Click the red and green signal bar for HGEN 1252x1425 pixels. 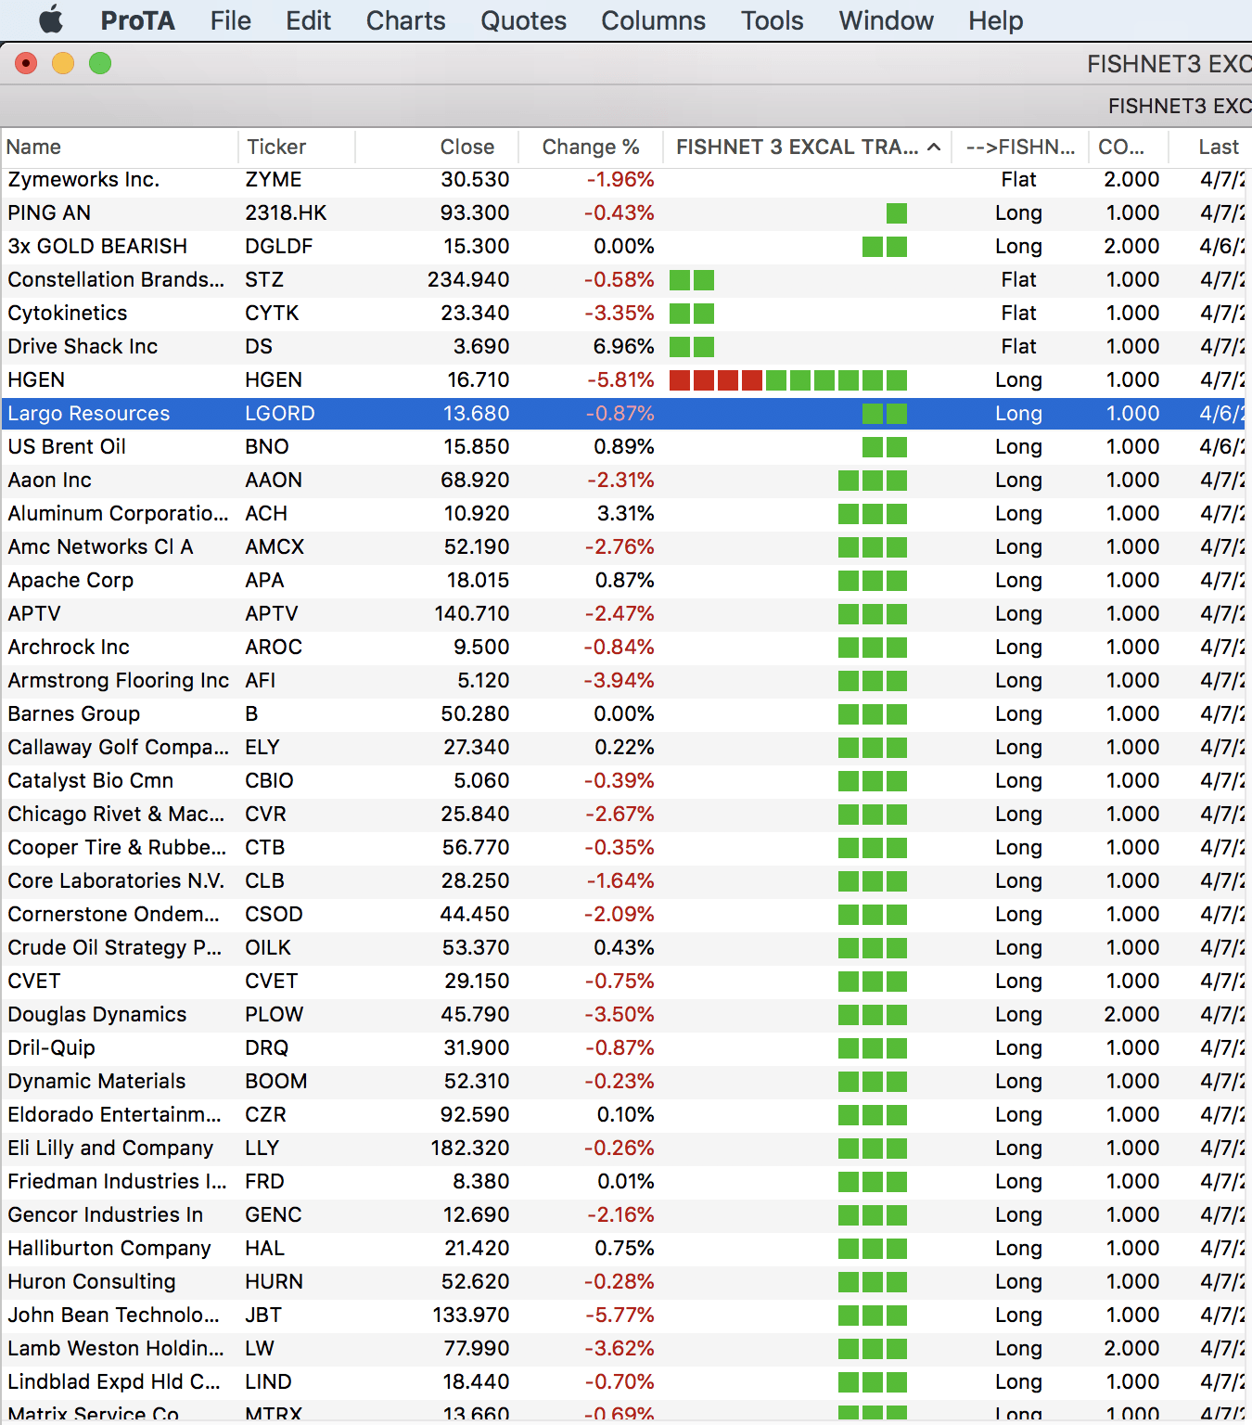[x=788, y=380]
